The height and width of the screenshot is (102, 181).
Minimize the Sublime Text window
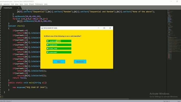click(x=171, y=1)
